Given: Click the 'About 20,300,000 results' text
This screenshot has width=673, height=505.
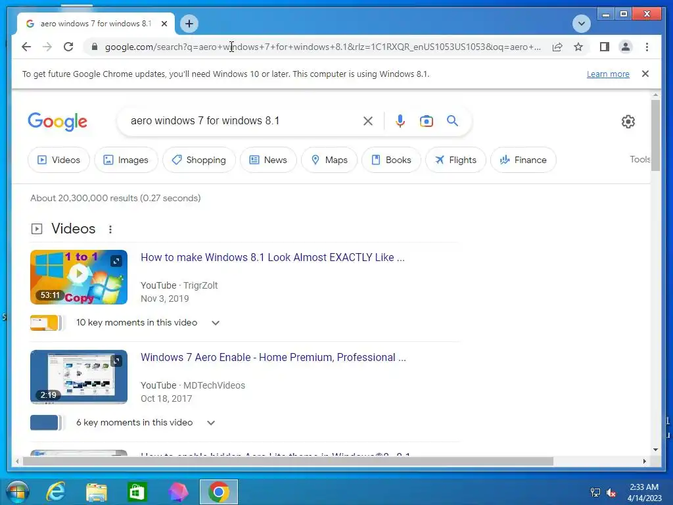Looking at the screenshot, I should click(x=116, y=198).
